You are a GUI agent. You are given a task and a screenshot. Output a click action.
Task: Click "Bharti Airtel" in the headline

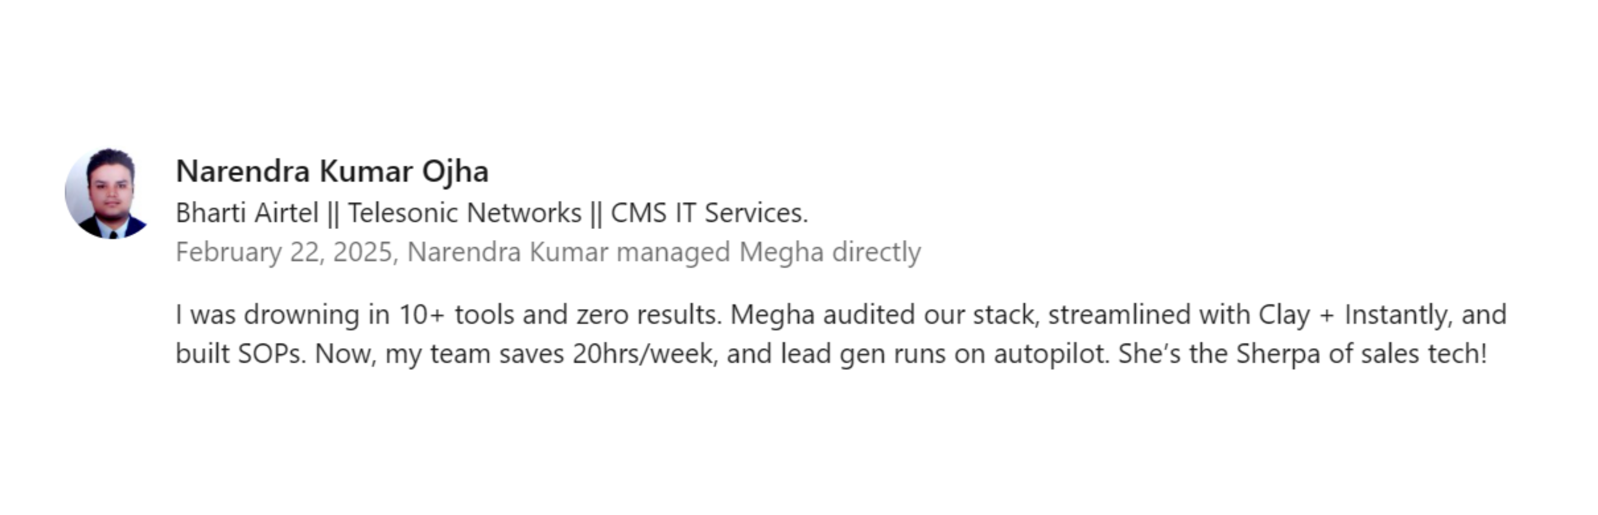pyautogui.click(x=247, y=213)
